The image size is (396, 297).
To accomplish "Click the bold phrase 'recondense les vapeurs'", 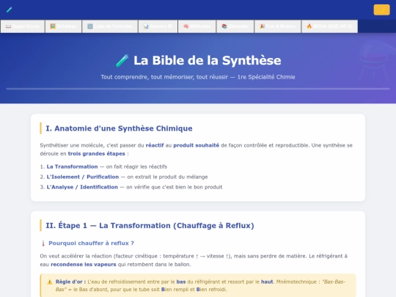I will (x=84, y=265).
